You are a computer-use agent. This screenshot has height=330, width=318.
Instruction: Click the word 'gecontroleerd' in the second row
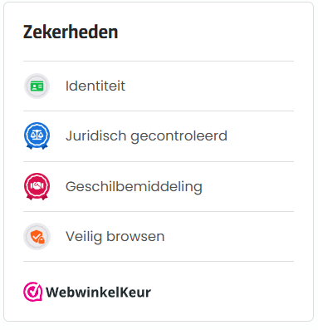[179, 137]
